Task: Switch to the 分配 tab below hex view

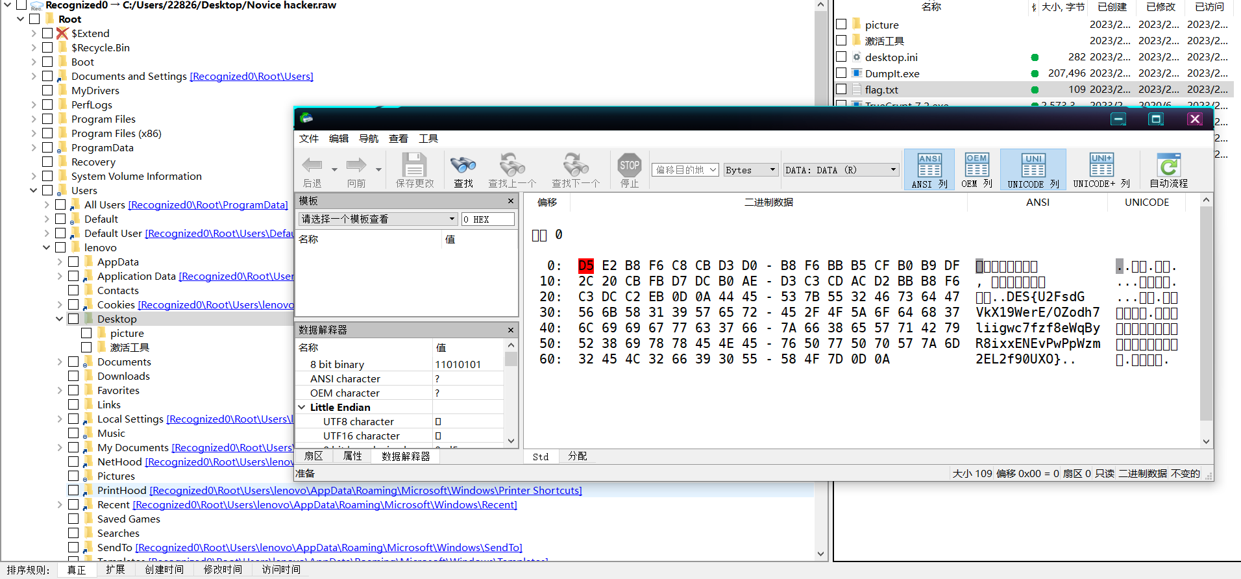Action: click(x=578, y=456)
